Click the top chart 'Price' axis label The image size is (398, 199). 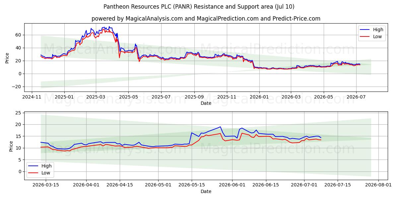click(x=7, y=57)
